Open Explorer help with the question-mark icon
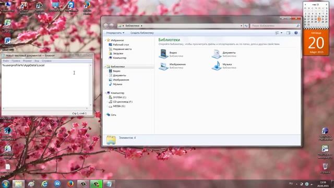The image size is (334, 188). (x=296, y=33)
